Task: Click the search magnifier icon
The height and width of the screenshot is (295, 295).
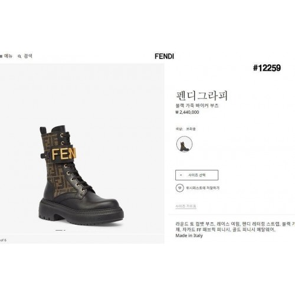Action: click(19, 57)
